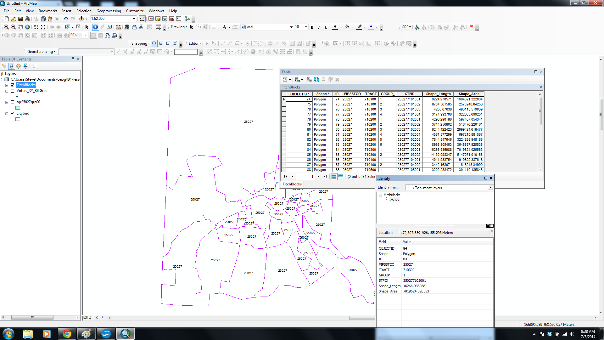Toggle Edge Snapping on Snapping toolbar
604x340 pixels.
175,43
